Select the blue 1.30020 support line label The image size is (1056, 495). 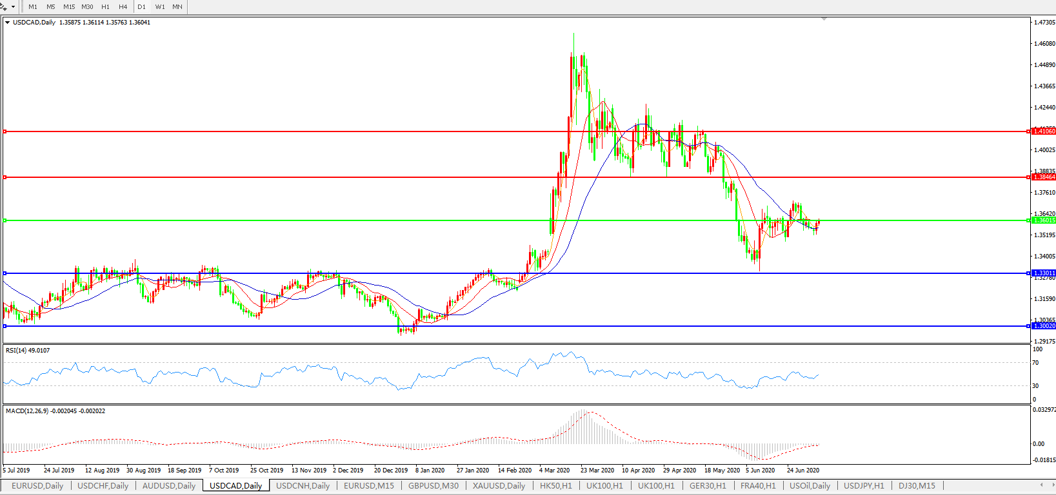coord(1044,326)
